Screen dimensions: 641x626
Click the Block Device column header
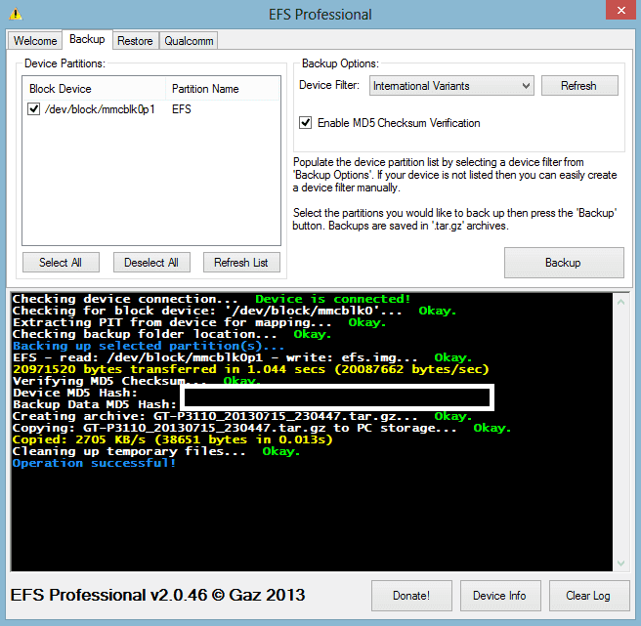click(x=95, y=89)
